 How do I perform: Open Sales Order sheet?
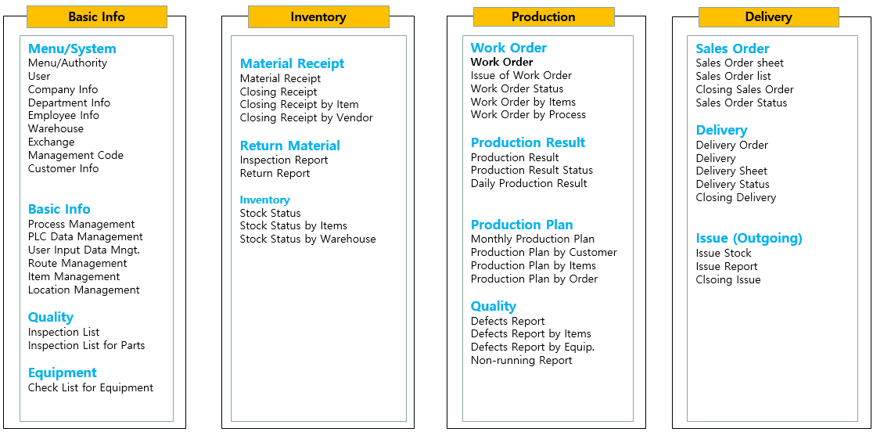click(739, 63)
